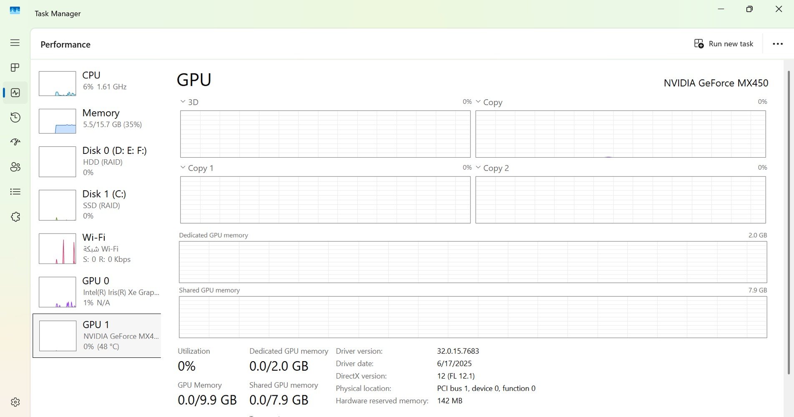Open the Users page icon

15,167
